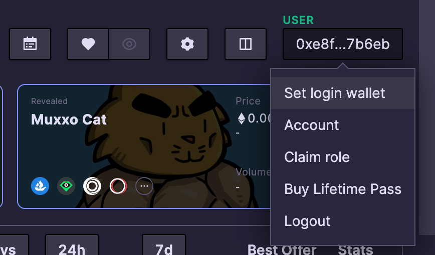Image resolution: width=435 pixels, height=255 pixels.
Task: Select the 7d timeframe button
Action: (164, 245)
